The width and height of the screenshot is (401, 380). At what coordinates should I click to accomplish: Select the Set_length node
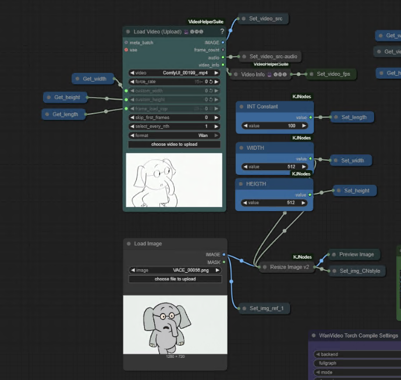click(352, 117)
